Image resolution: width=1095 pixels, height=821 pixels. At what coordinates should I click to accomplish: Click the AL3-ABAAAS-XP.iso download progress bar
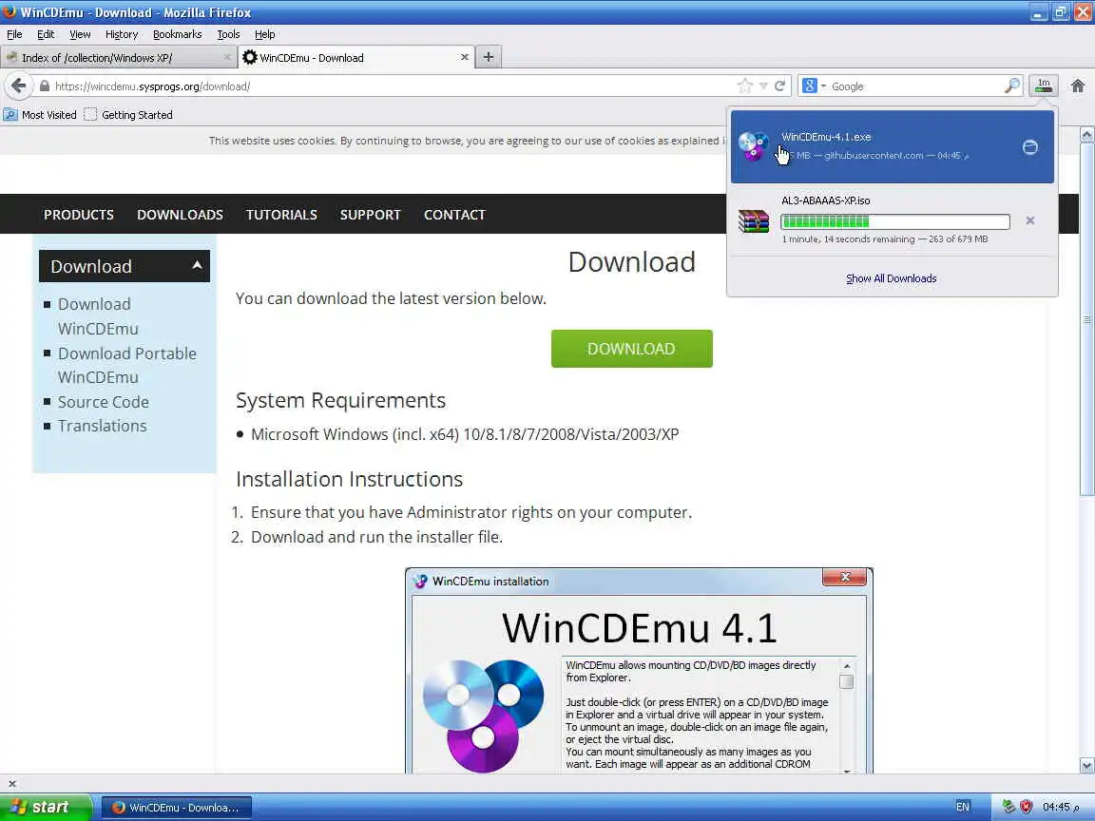(x=895, y=222)
